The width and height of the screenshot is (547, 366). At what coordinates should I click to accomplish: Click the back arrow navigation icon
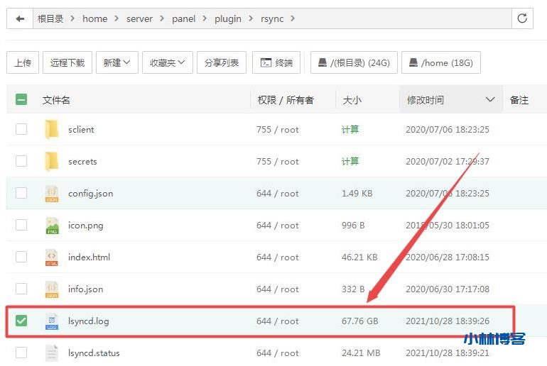[20, 18]
